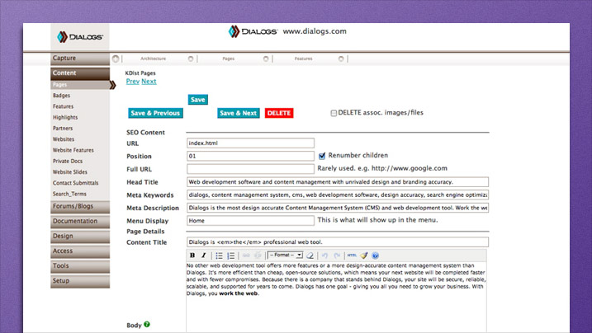Click the close circle on the Architecture tab
Screen dimensions: 592x333
click(x=191, y=59)
